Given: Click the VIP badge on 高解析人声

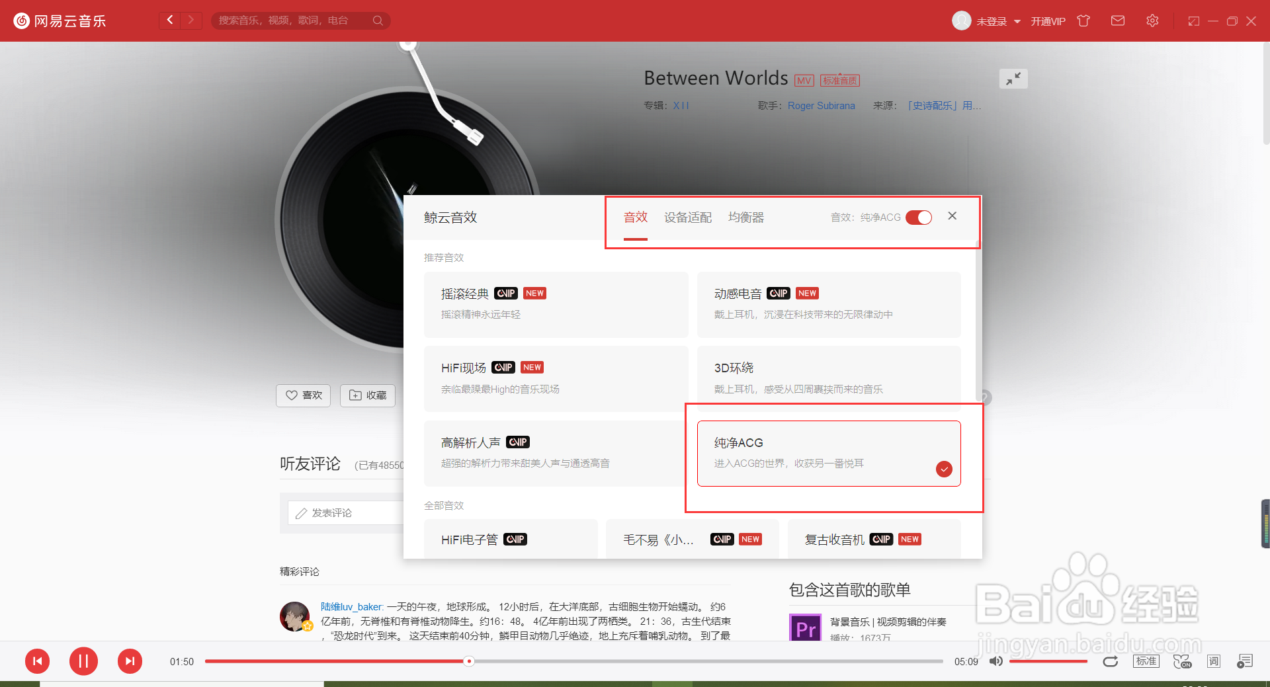Looking at the screenshot, I should pos(518,442).
